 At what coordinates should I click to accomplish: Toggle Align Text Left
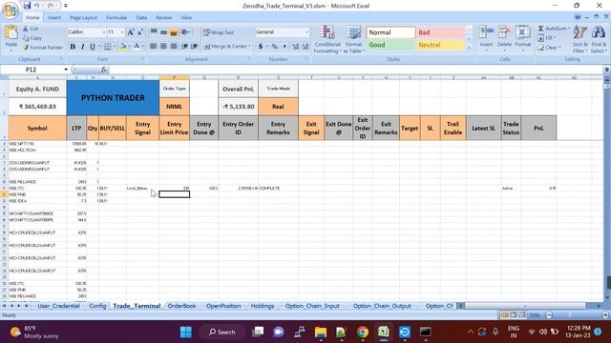pyautogui.click(x=154, y=47)
